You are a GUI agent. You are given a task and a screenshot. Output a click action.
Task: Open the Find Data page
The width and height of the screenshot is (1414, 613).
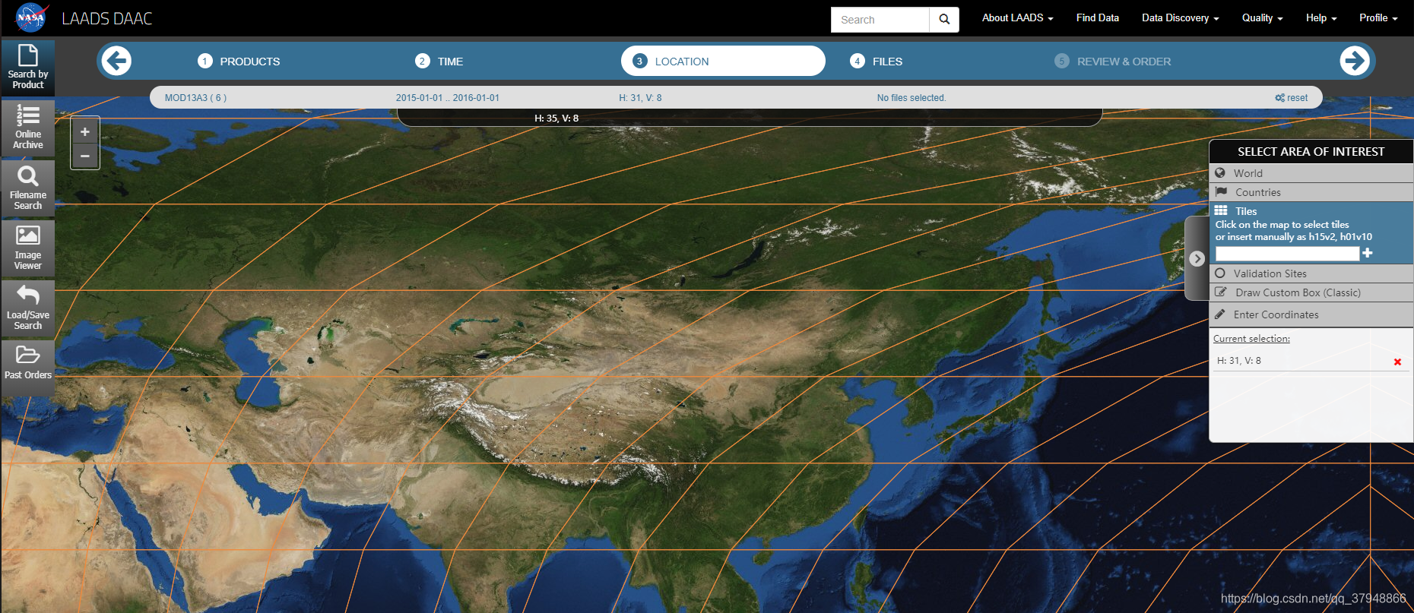point(1097,17)
